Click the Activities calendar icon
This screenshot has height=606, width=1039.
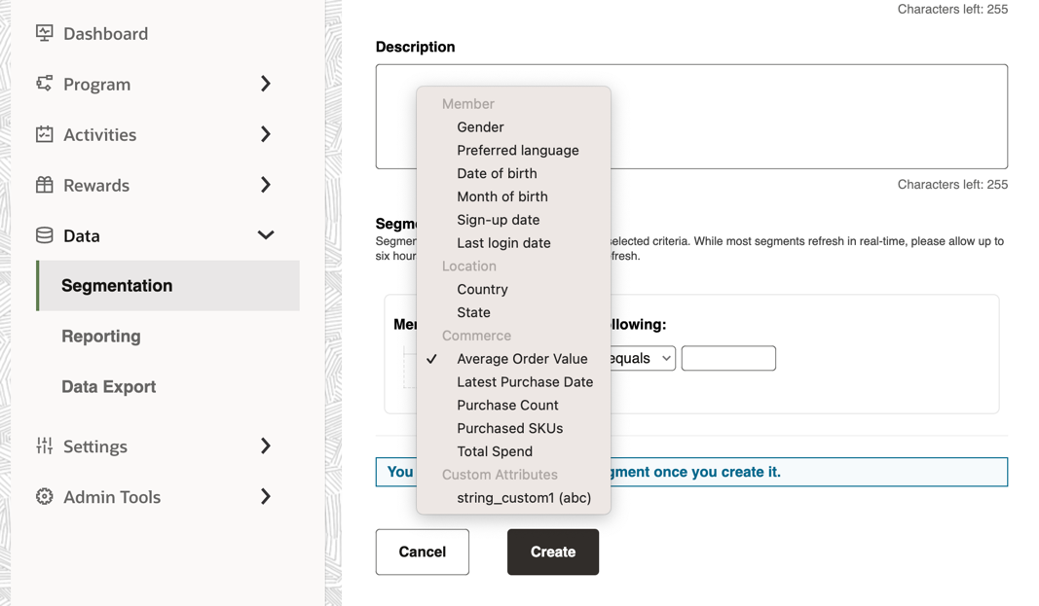pyautogui.click(x=45, y=134)
